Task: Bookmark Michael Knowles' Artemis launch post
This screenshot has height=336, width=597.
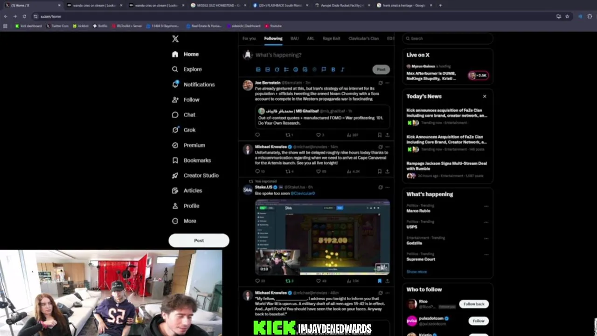Action: [x=380, y=171]
